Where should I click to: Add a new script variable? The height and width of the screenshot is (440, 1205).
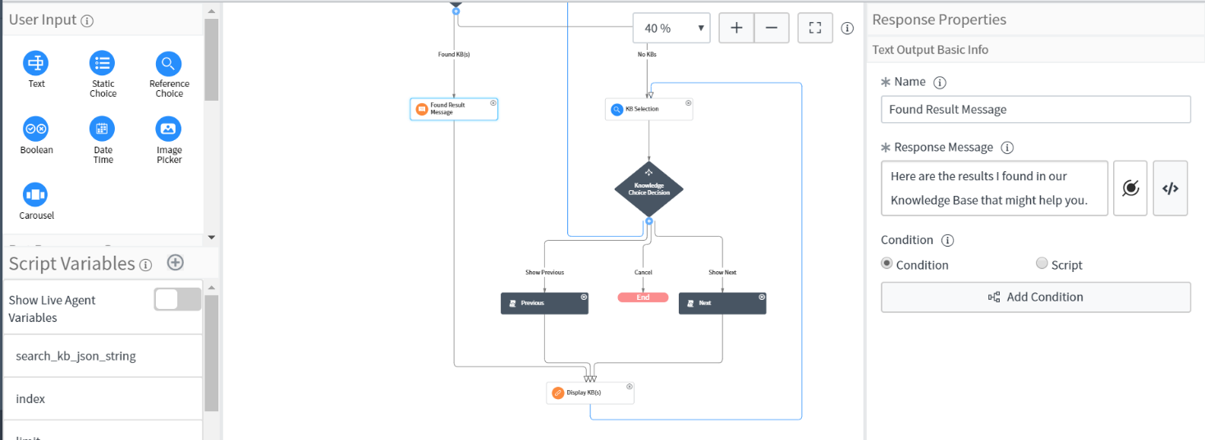click(x=175, y=263)
